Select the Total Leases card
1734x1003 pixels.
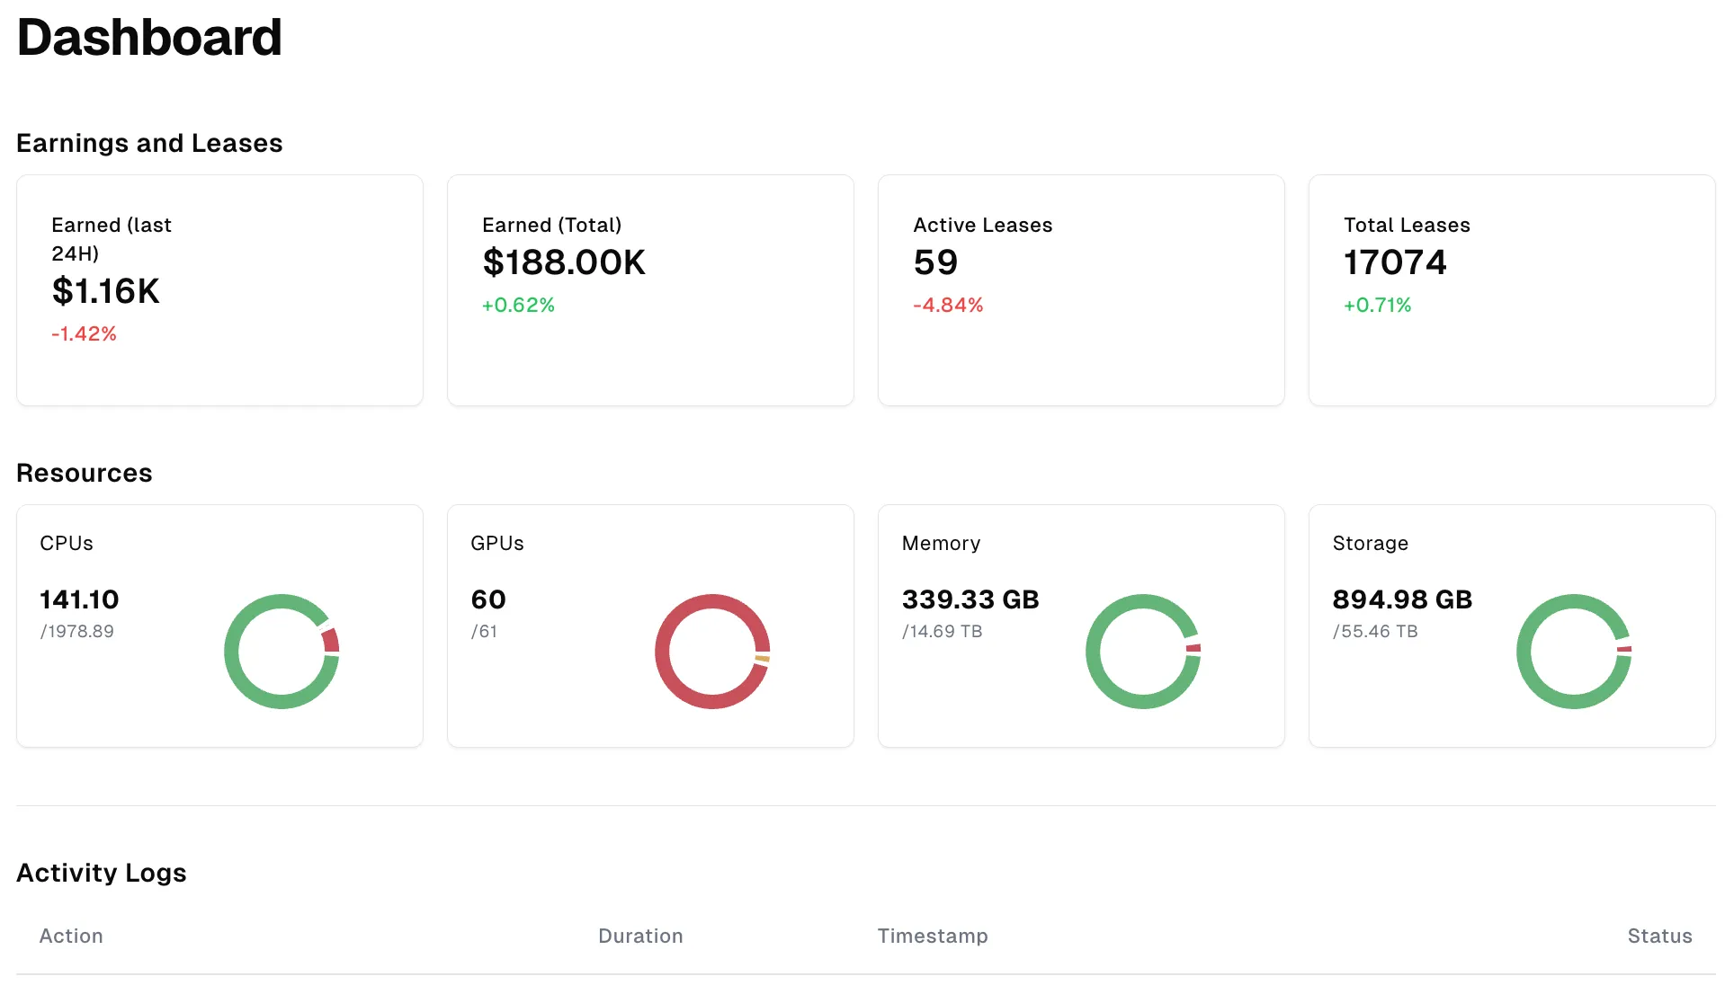pyautogui.click(x=1512, y=290)
